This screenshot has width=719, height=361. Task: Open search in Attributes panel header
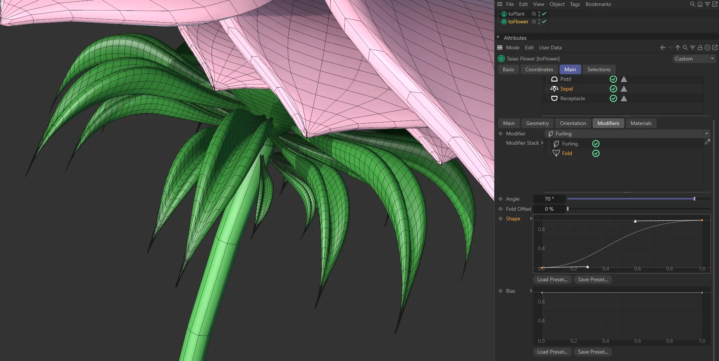[x=685, y=47]
